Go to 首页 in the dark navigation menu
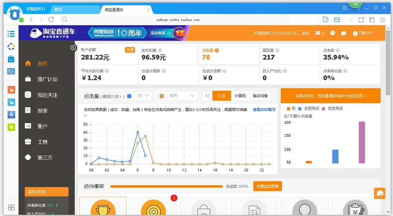 pos(42,64)
